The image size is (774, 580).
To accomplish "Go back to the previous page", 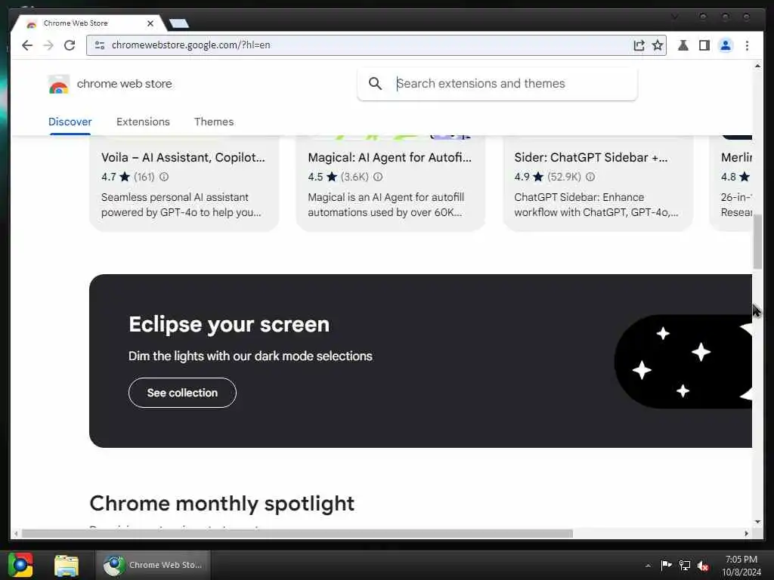I will (x=27, y=45).
